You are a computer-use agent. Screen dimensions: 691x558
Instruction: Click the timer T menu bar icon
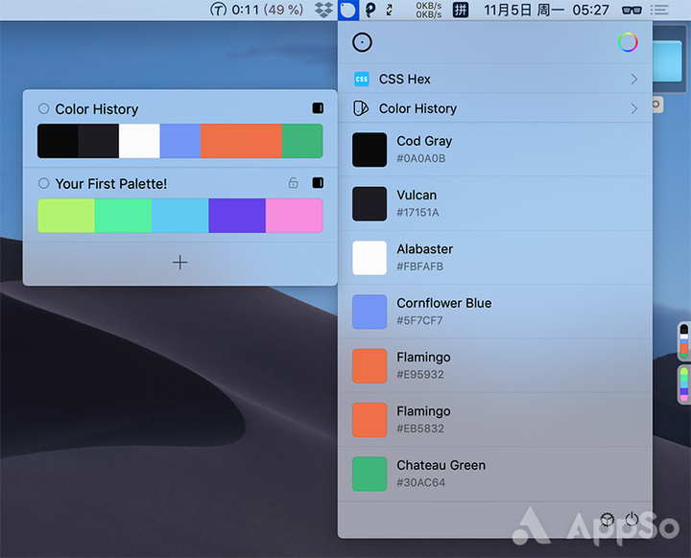click(218, 10)
